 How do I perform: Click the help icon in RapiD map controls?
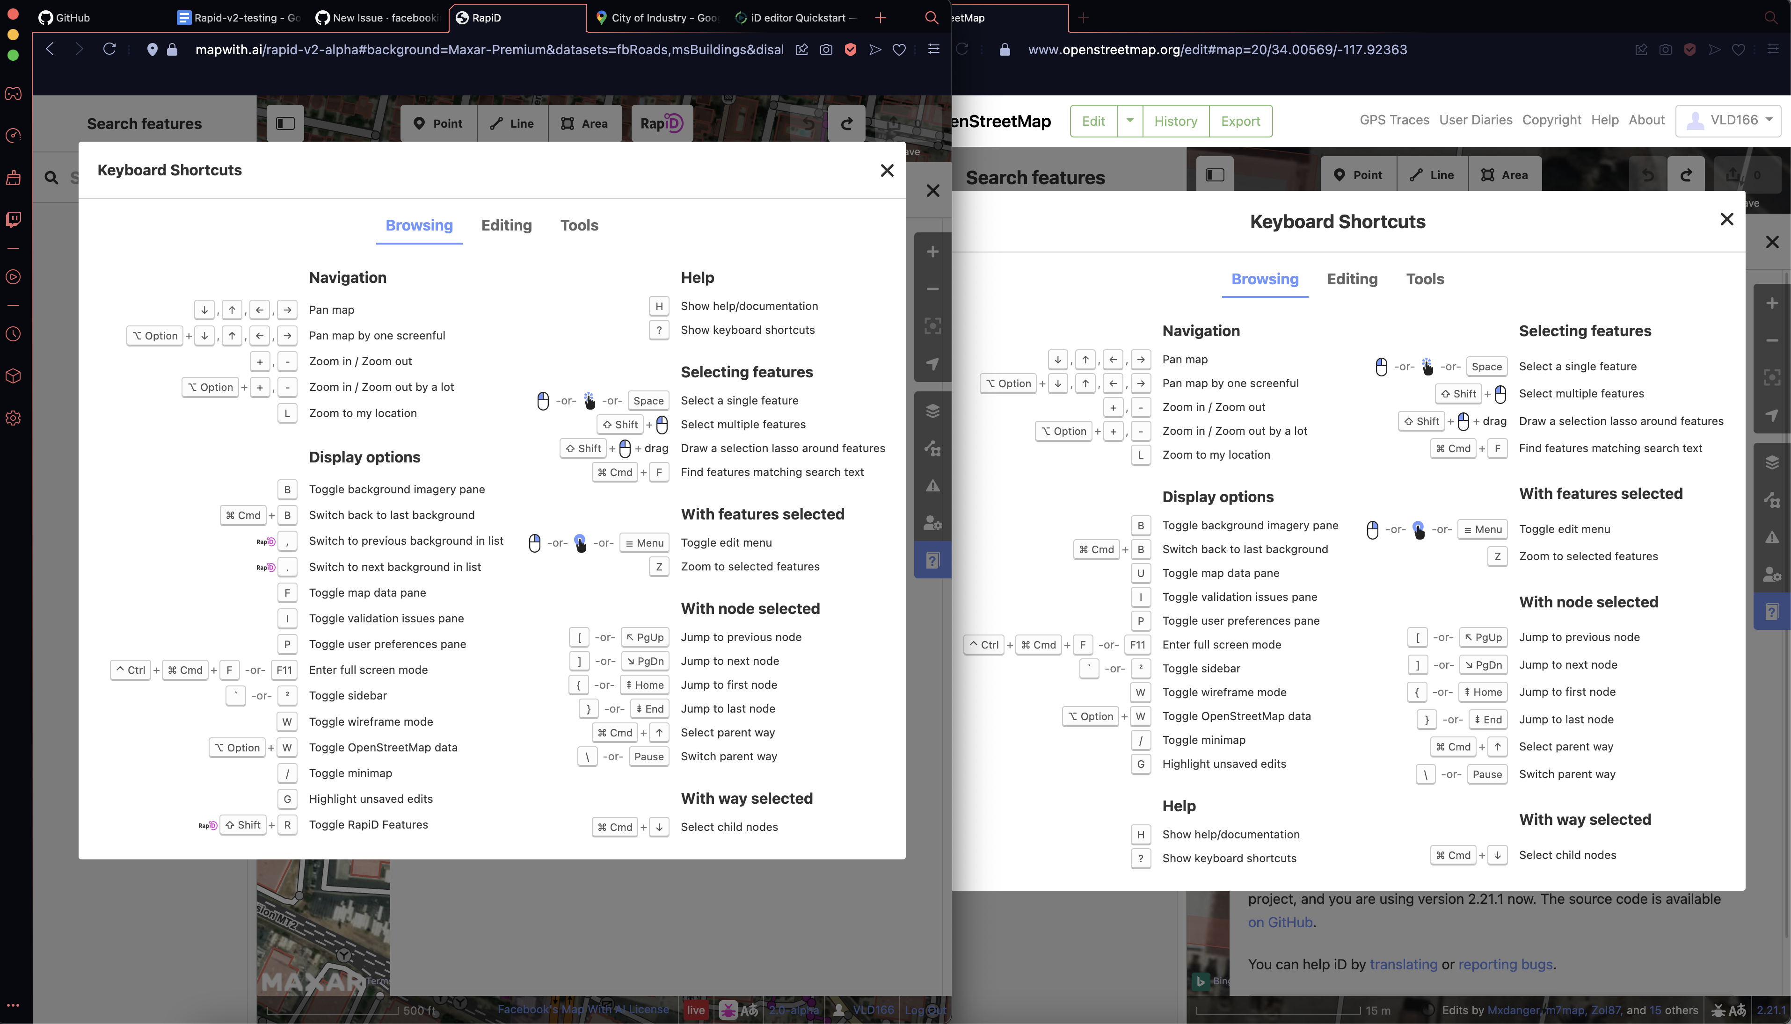[x=932, y=561]
